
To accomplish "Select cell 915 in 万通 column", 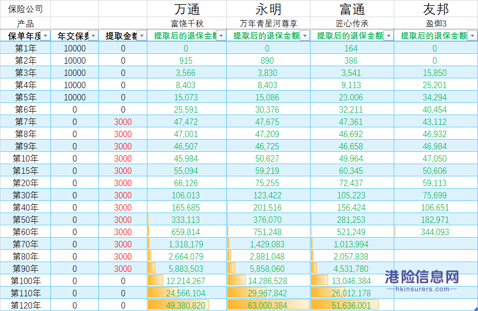I will 187,60.
